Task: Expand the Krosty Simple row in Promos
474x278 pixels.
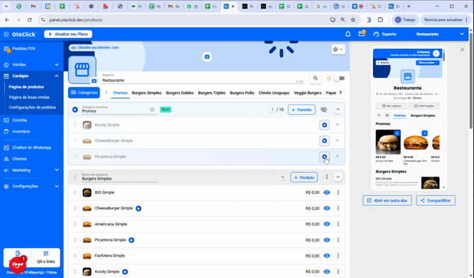Action: [x=337, y=124]
